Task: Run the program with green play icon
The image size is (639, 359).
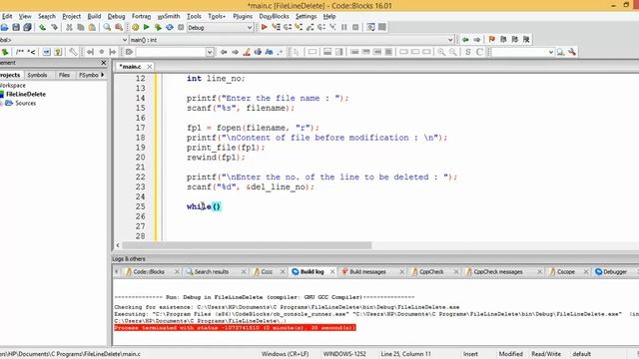Action: (x=147, y=27)
